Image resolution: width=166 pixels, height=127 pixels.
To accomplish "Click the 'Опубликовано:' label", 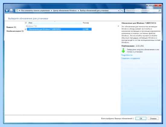I will click(x=128, y=46).
